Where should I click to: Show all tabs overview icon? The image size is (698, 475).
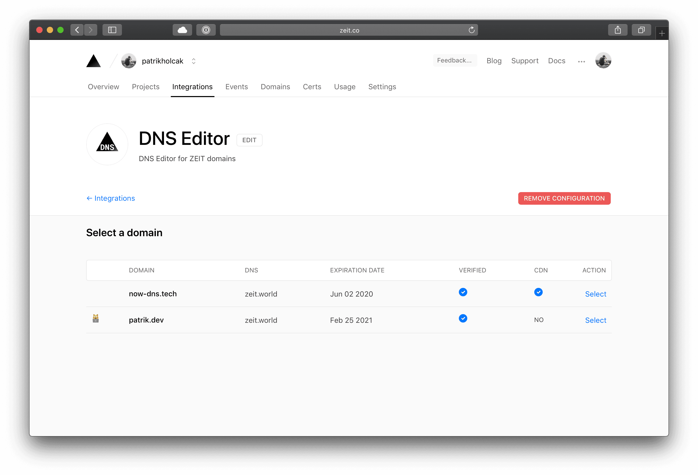pyautogui.click(x=641, y=30)
